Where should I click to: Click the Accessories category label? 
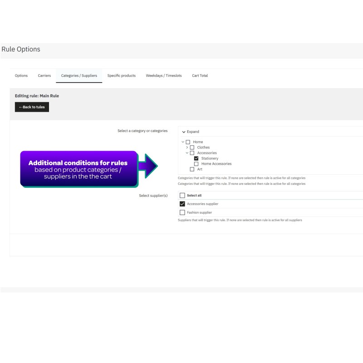[207, 153]
